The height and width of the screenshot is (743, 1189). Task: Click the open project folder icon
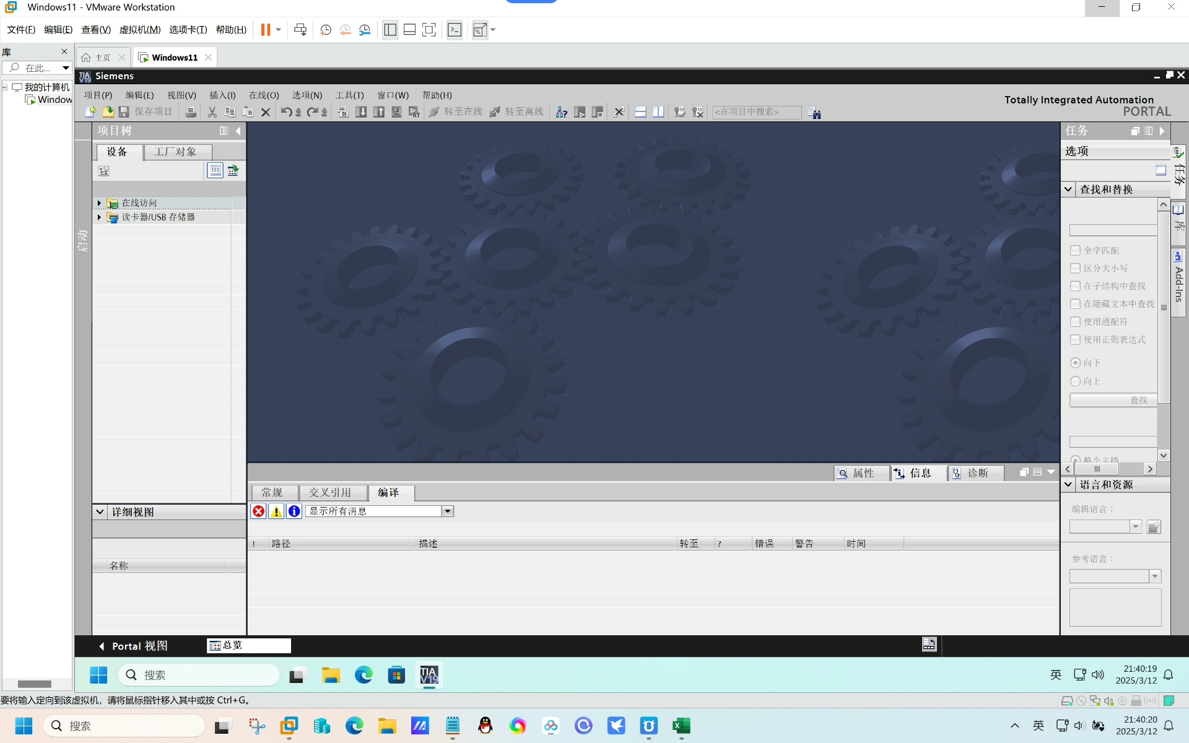click(x=108, y=112)
